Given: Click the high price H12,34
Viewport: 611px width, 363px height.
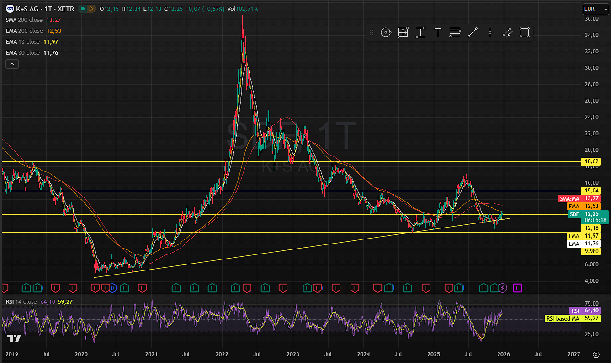Looking at the screenshot, I should [x=130, y=9].
